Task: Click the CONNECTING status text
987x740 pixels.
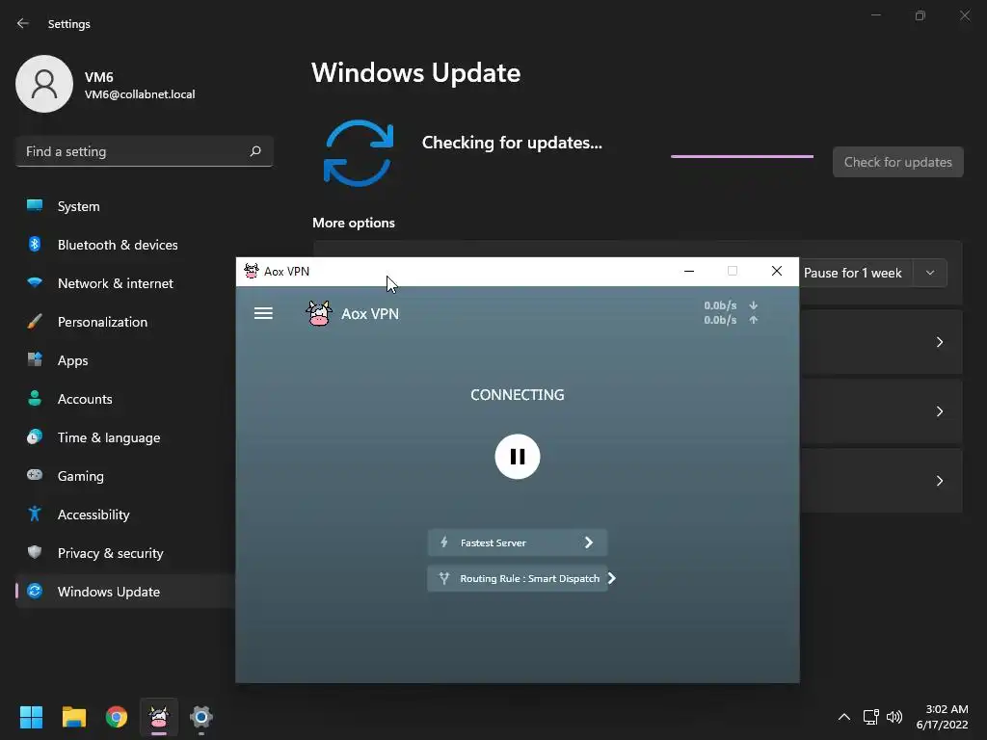Action: [x=518, y=394]
